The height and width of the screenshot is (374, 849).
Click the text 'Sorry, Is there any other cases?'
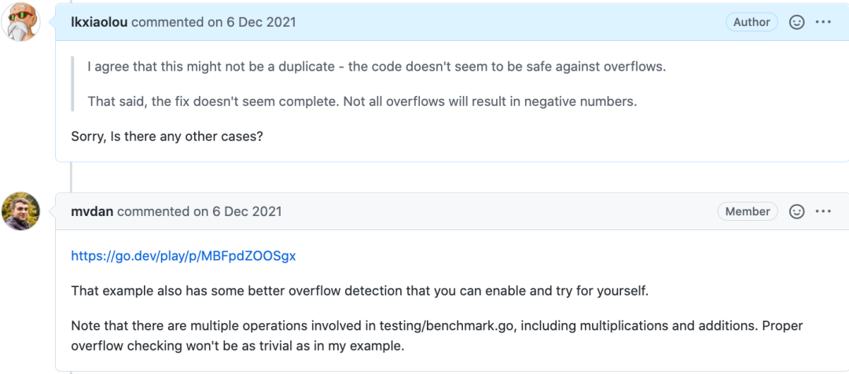coord(167,137)
